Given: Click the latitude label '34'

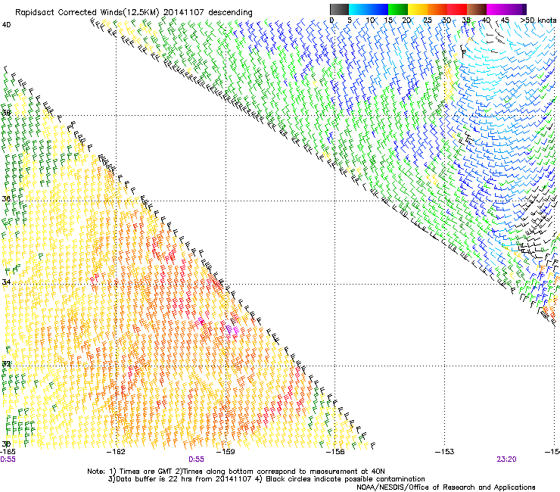Looking at the screenshot, I should click(6, 282).
